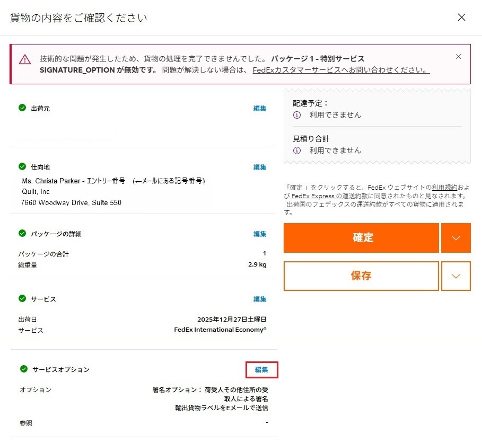Click the info icon under 見積り合計
This screenshot has height=443, width=482.
click(296, 150)
